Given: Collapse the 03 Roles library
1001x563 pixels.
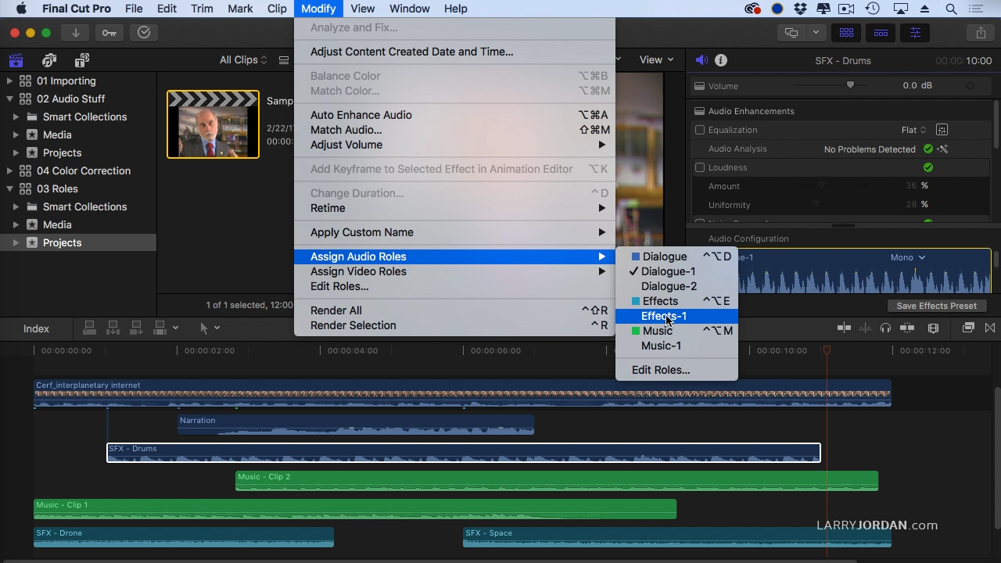Looking at the screenshot, I should click(9, 188).
